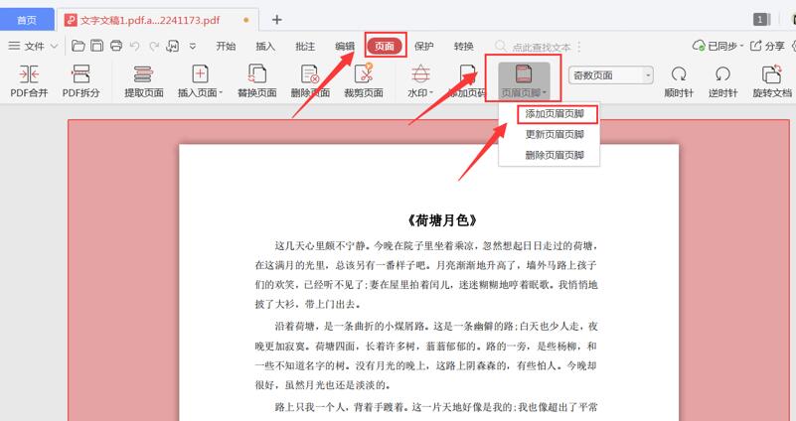Click the 已同步 sync status button
Screen dimensions: 796x421
pyautogui.click(x=717, y=46)
